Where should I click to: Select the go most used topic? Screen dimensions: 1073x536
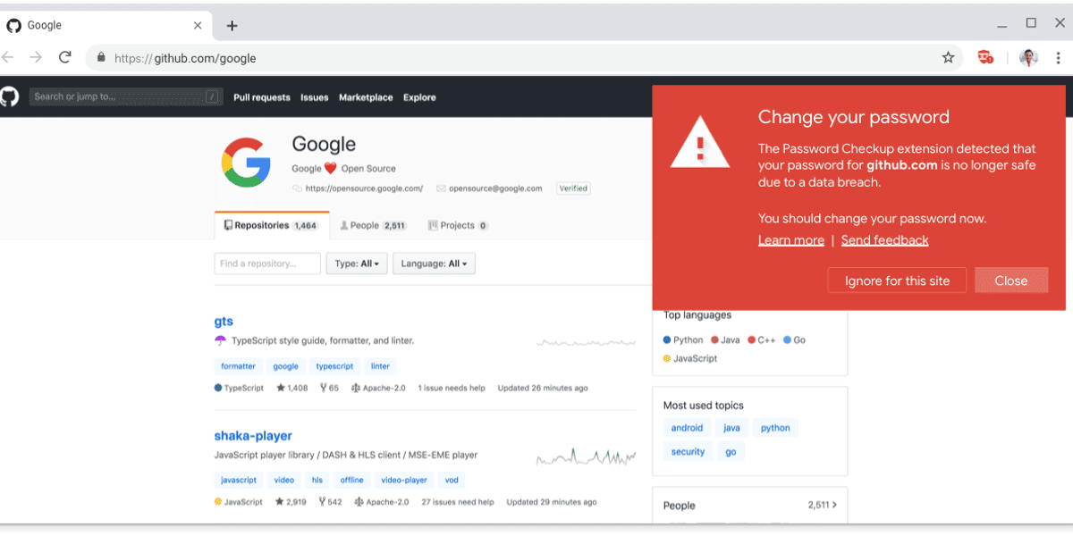pos(731,452)
